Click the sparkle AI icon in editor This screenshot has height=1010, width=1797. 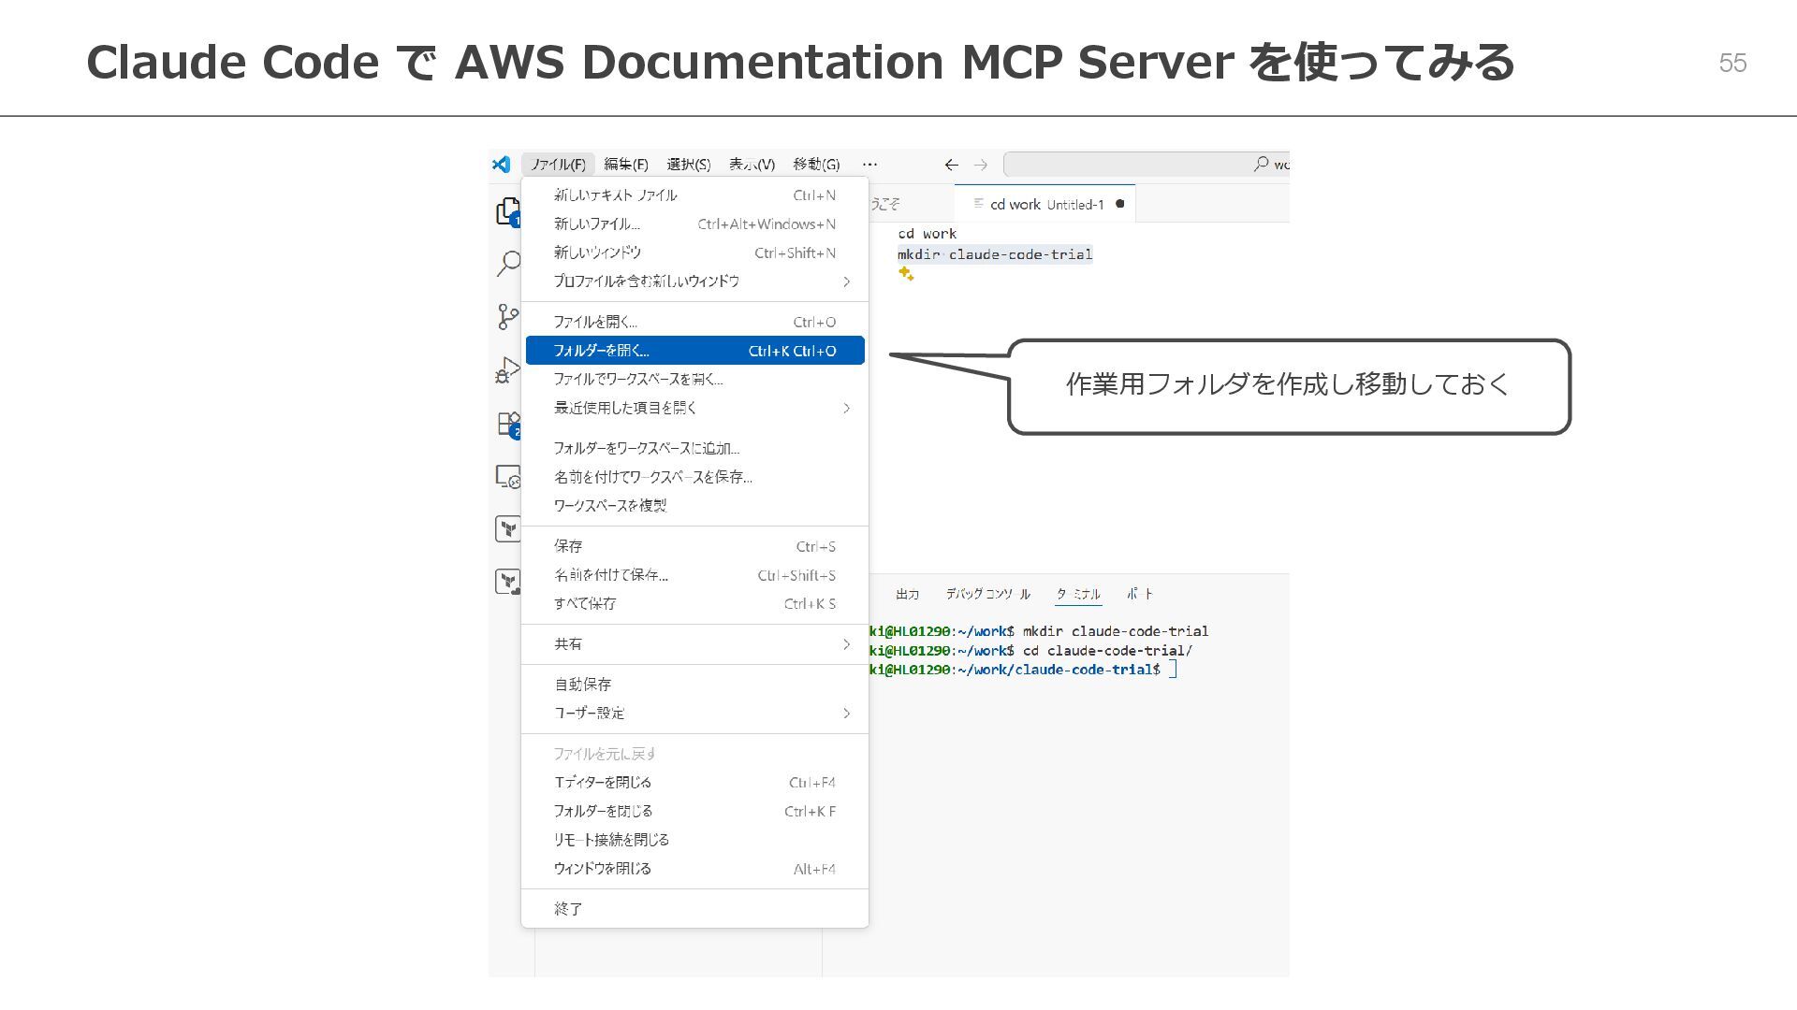pos(906,274)
